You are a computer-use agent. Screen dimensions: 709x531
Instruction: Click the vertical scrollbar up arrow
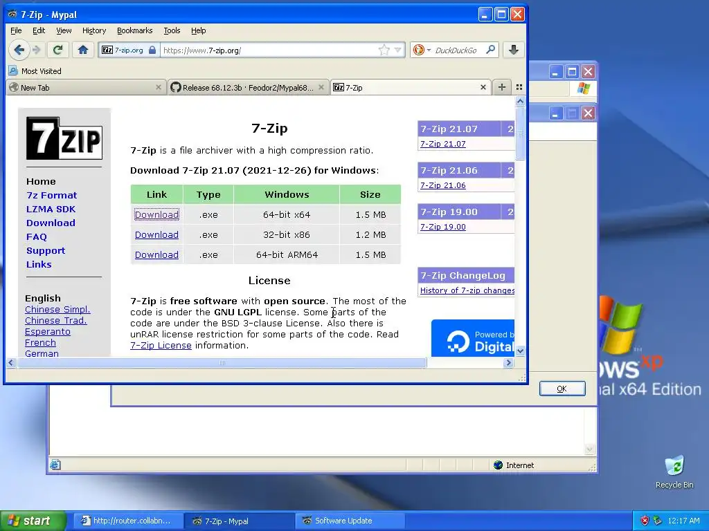(520, 101)
